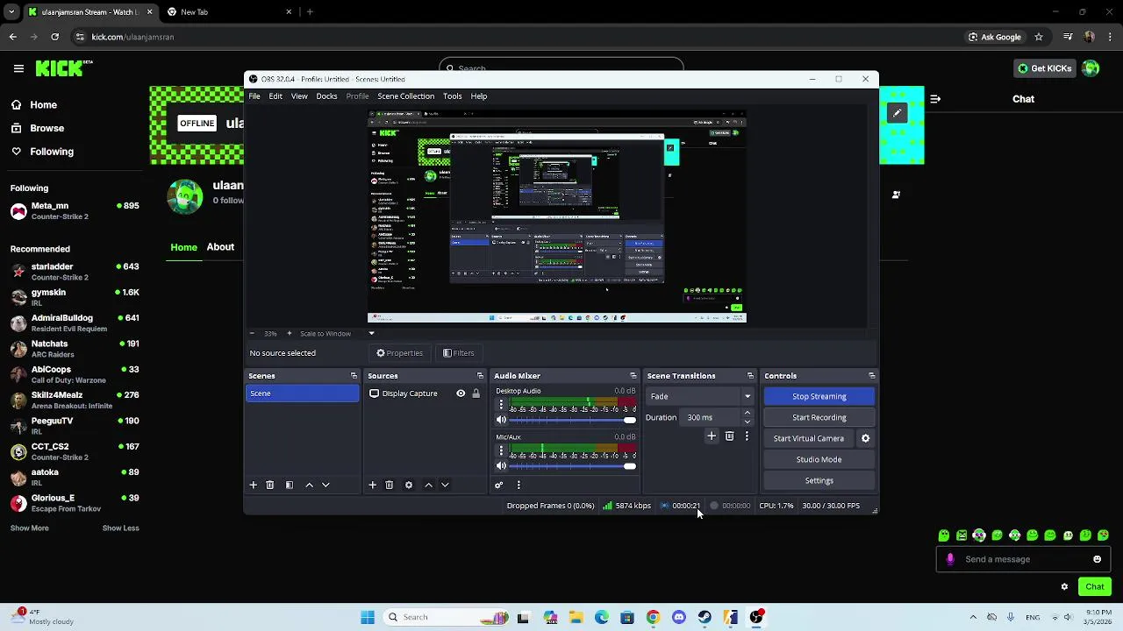Open OBS File menu
Screen dimensions: 1123x631
click(254, 96)
